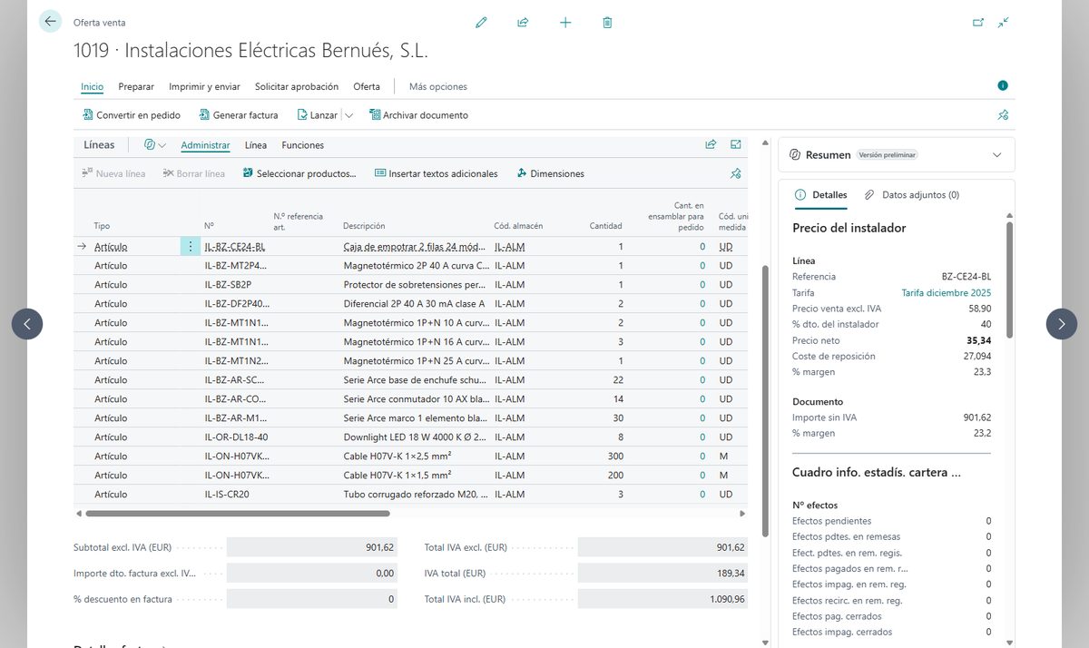Share the Líneas section
Viewport: 1089px width, 648px height.
pos(711,144)
